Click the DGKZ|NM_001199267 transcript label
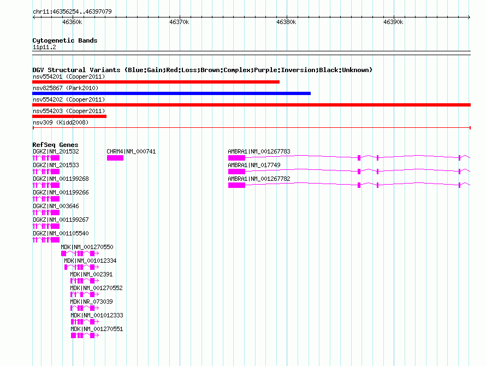The height and width of the screenshot is (366, 486). [x=61, y=220]
